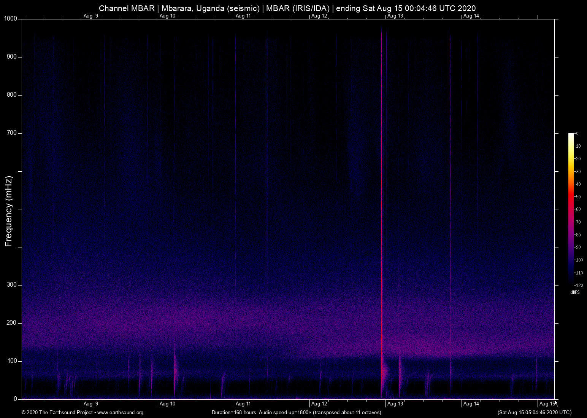This screenshot has width=587, height=418.
Task: Click the Sat Aug 15 timestamp at bottom right
Action: (x=534, y=412)
